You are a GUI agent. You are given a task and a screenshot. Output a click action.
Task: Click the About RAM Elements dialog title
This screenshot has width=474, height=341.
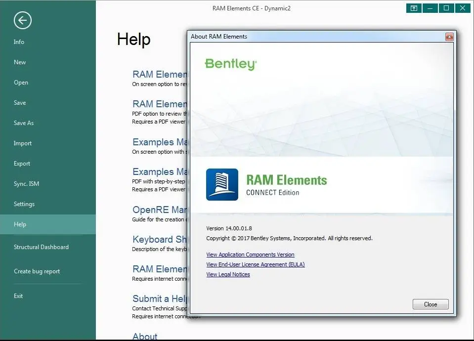point(219,37)
